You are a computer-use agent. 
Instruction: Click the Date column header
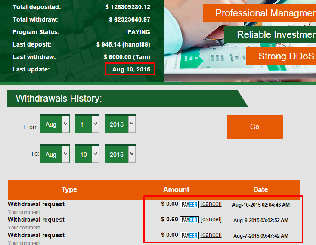260,190
